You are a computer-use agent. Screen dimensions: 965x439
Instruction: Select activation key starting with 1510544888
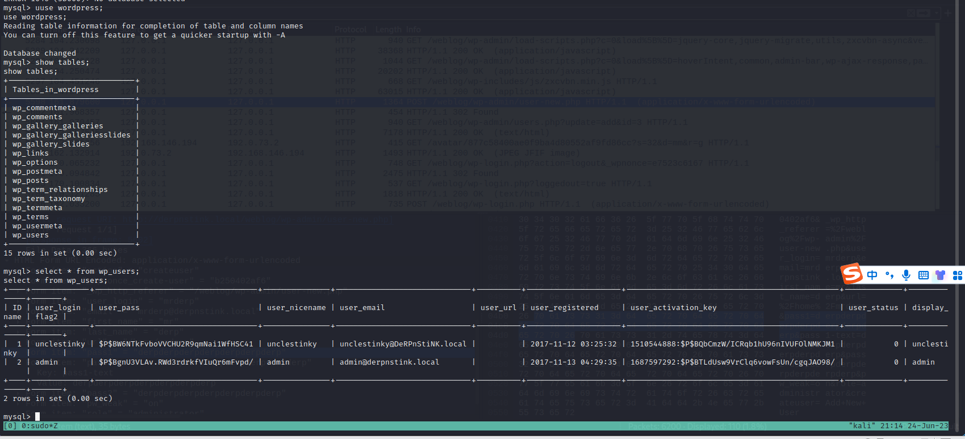point(733,344)
